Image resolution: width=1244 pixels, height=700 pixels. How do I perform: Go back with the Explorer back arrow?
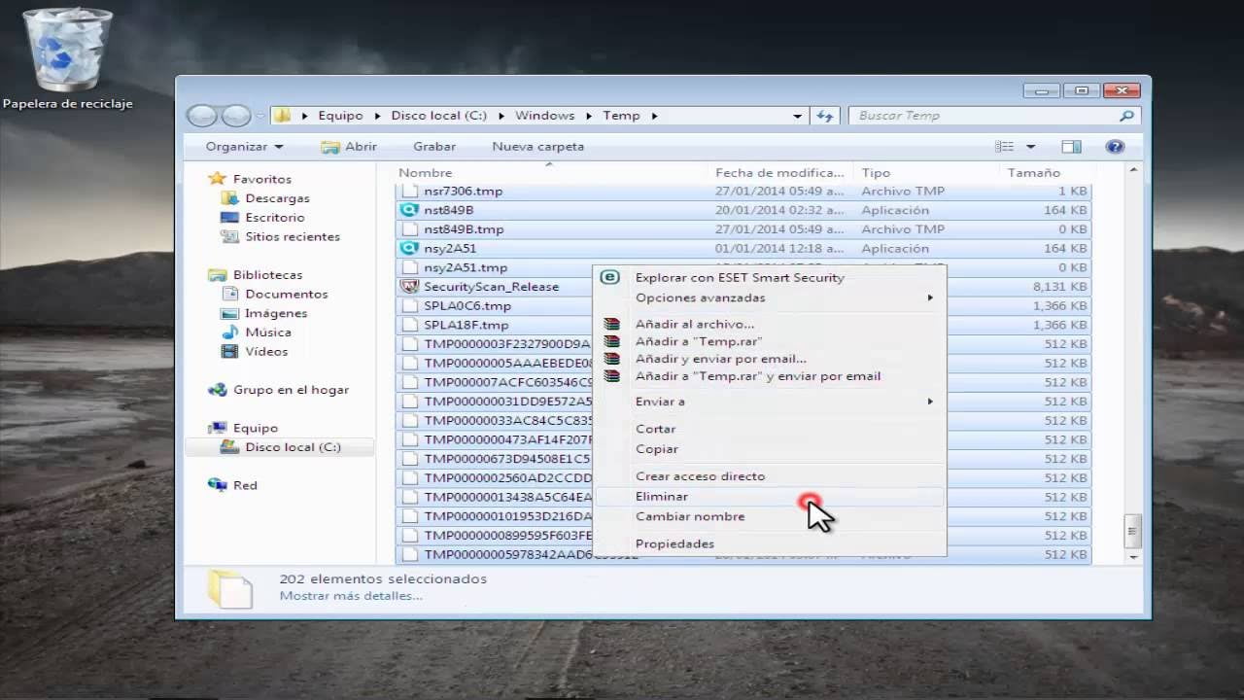point(201,116)
